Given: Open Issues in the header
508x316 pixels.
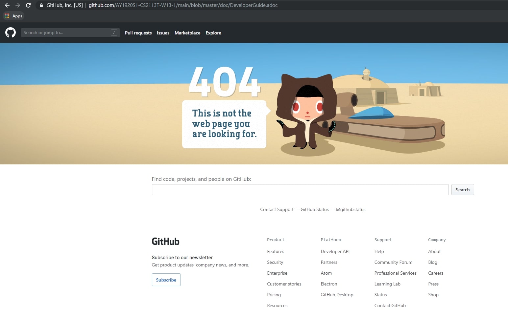Looking at the screenshot, I should point(163,33).
